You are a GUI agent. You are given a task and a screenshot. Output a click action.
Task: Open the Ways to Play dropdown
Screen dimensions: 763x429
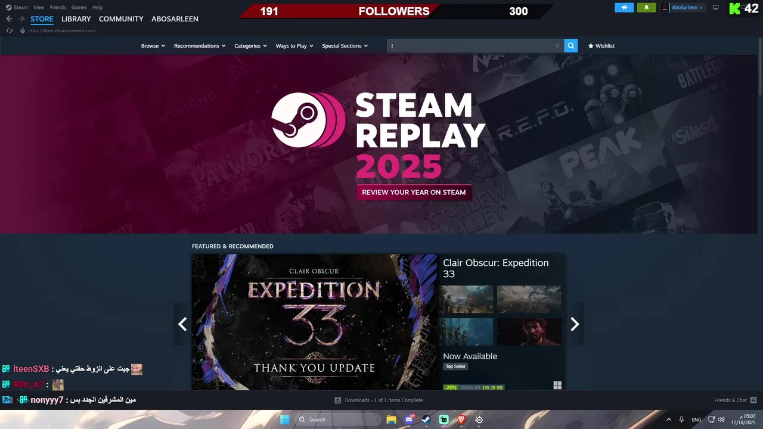click(294, 46)
